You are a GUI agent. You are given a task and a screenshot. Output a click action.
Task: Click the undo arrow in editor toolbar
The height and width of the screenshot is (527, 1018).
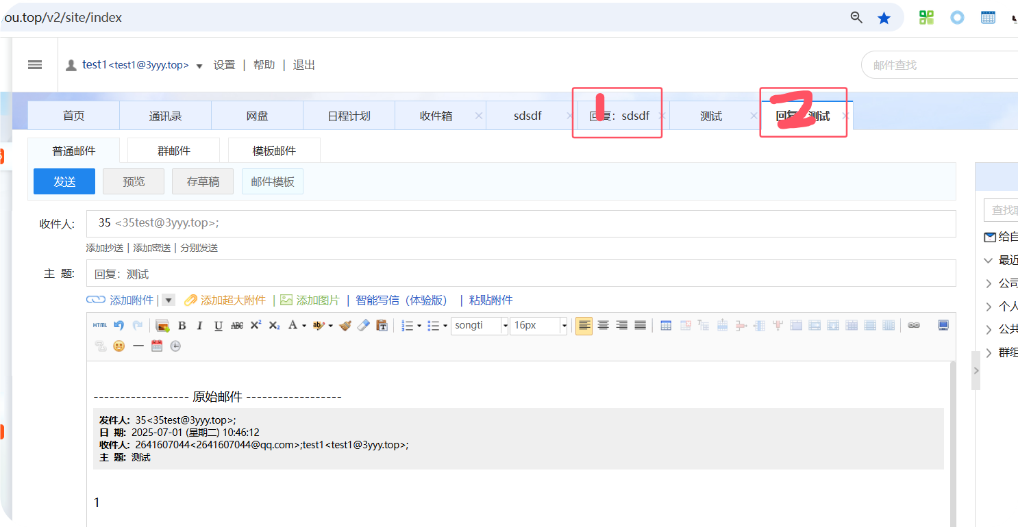click(119, 326)
